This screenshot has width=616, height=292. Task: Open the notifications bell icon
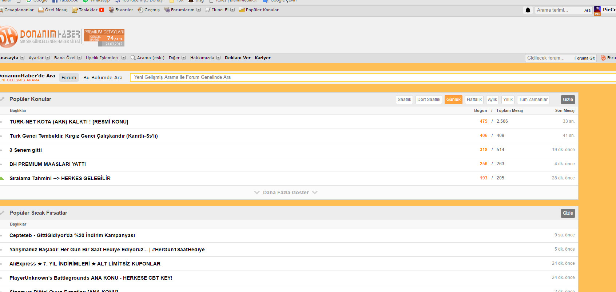(x=528, y=10)
